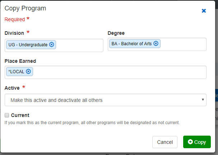The height and width of the screenshot is (155, 218).
Task: Close the Copy Program dialog with X
Action: tap(204, 11)
